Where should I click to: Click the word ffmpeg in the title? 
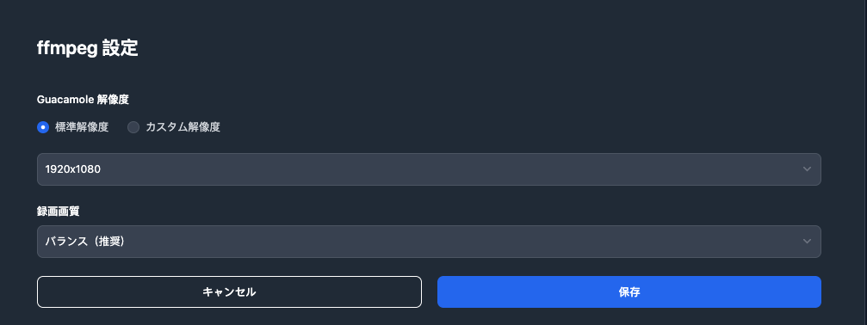pos(67,49)
